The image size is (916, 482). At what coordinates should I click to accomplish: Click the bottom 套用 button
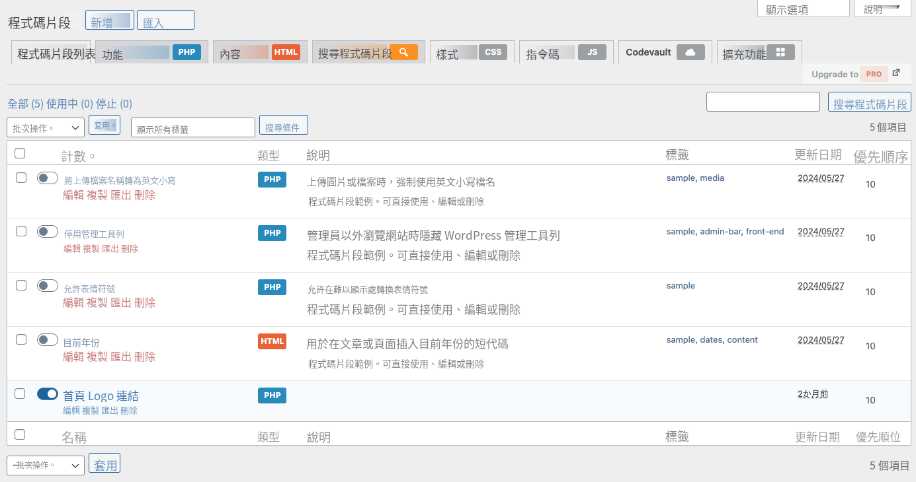pos(104,464)
